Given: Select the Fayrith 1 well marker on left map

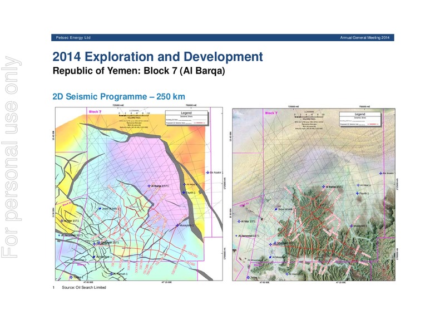Looking at the screenshot, I should (184, 193).
